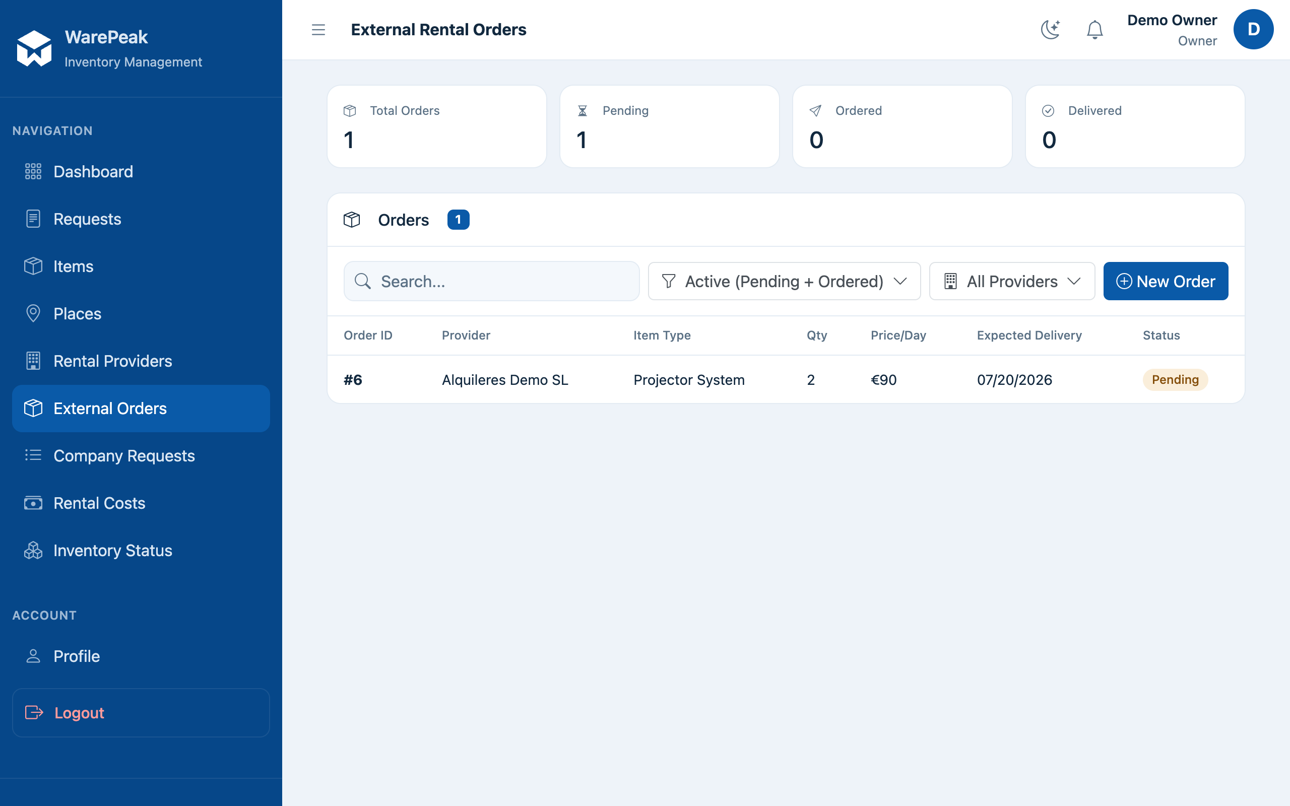Open the All Providers dropdown
Image resolution: width=1290 pixels, height=806 pixels.
1012,281
